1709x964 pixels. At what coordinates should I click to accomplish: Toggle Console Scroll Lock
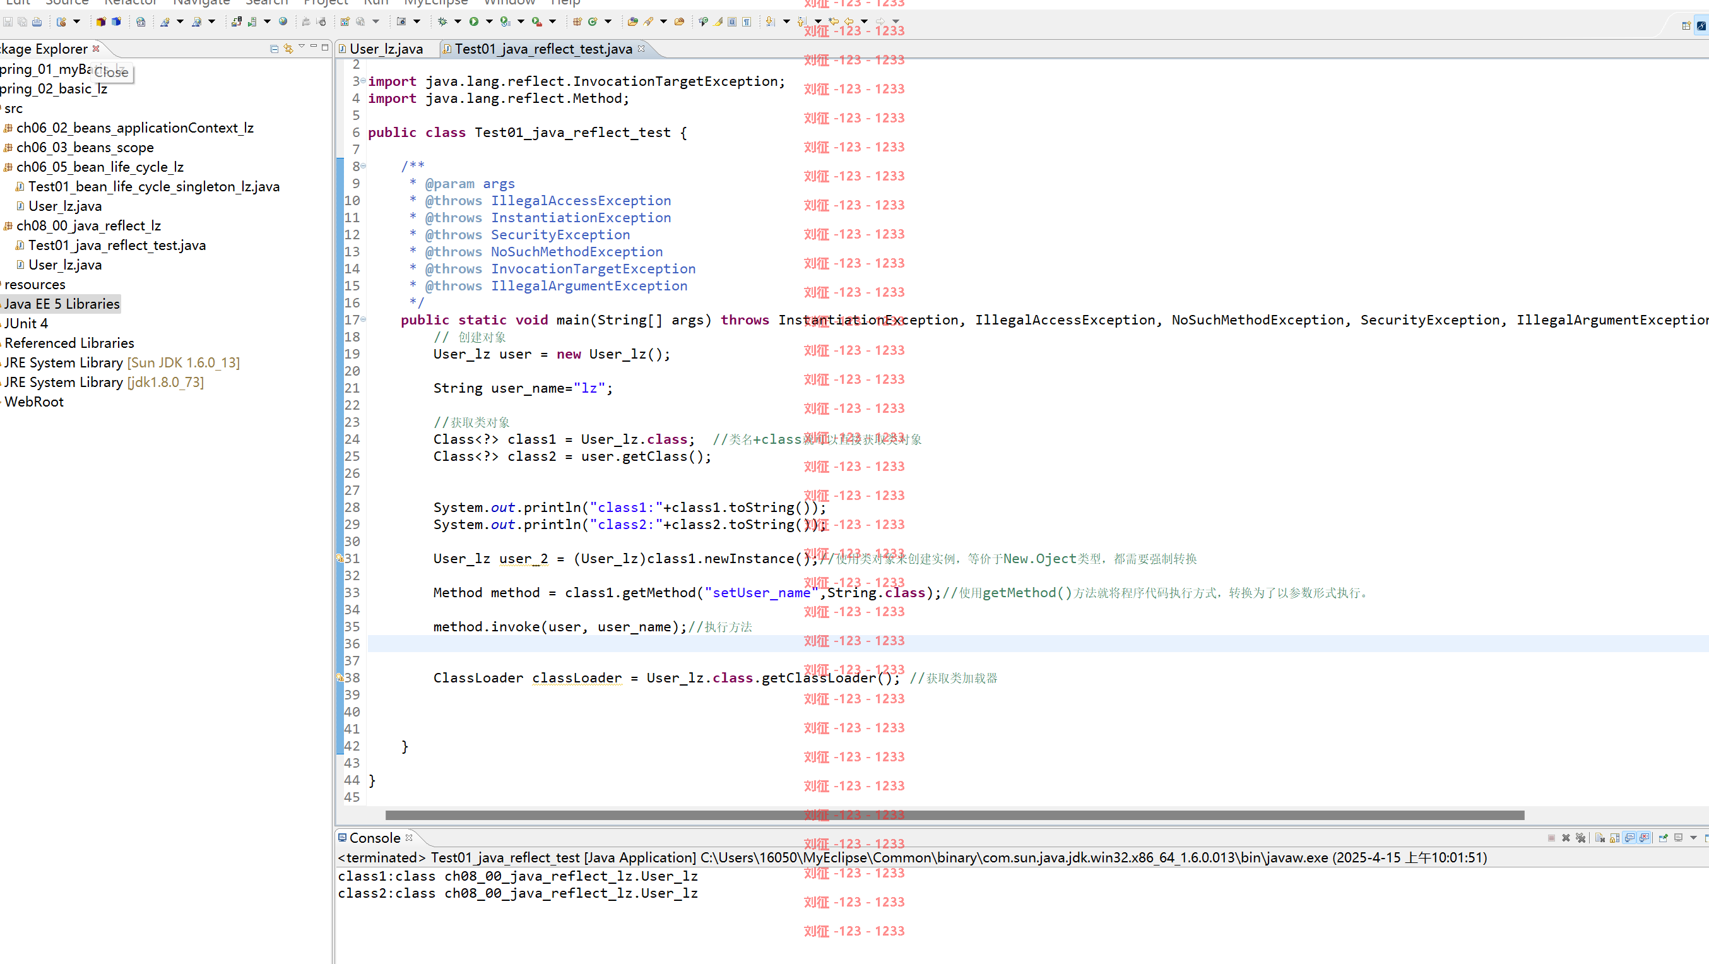click(1615, 838)
